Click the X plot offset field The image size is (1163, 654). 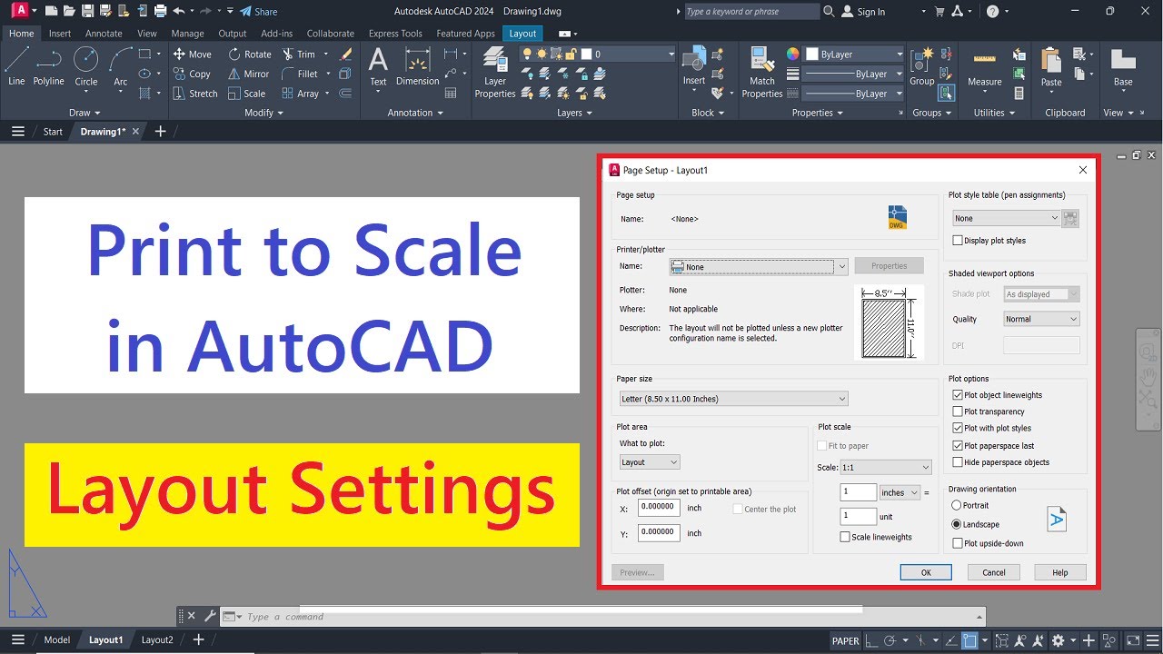(659, 508)
